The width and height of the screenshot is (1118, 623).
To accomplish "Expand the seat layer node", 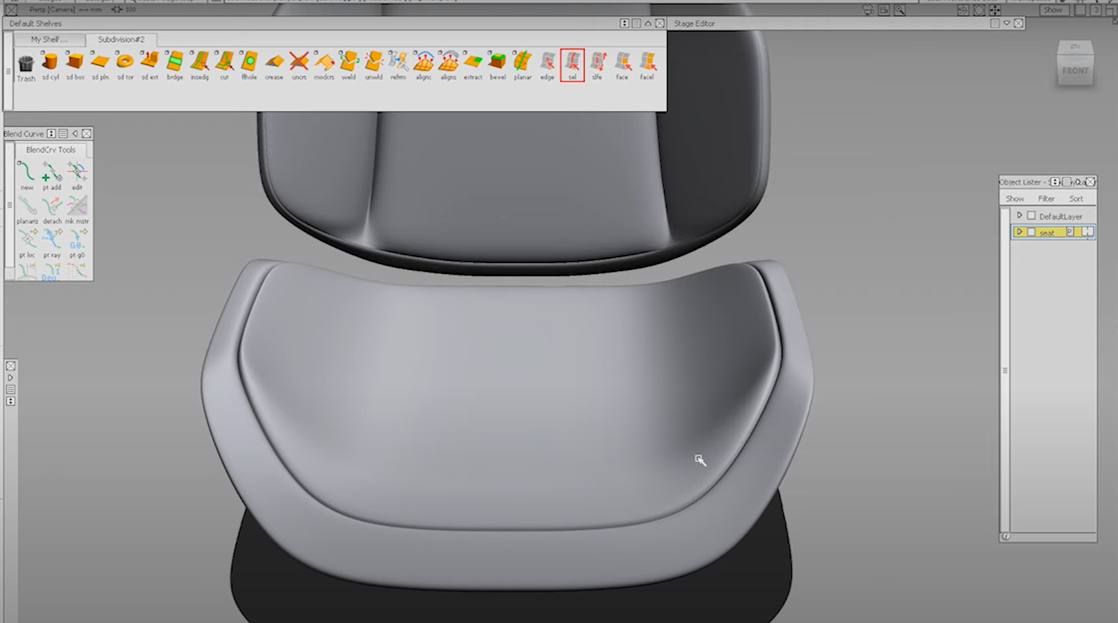I will (x=1020, y=232).
